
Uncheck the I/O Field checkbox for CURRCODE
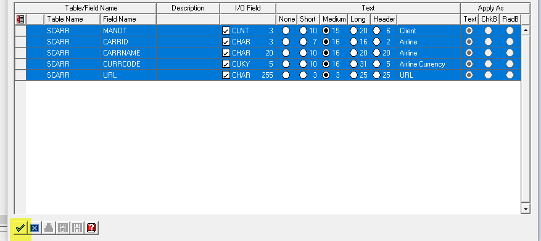click(226, 63)
